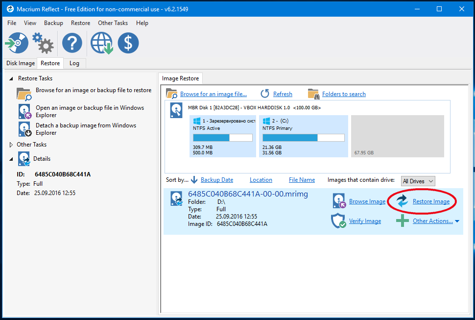Click the sort direction down arrow icon
Image resolution: width=475 pixels, height=320 pixels.
(194, 180)
